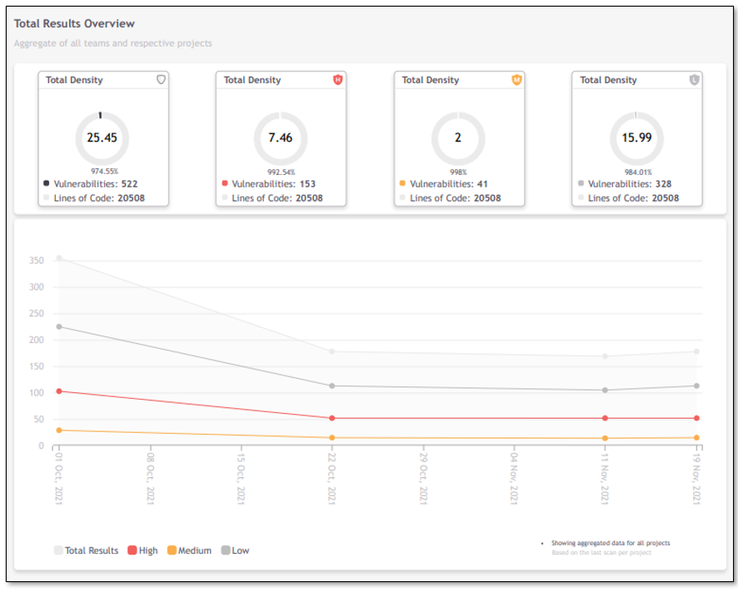This screenshot has width=738, height=592.
Task: Click the 7.46 high density donut chart
Action: tap(280, 138)
